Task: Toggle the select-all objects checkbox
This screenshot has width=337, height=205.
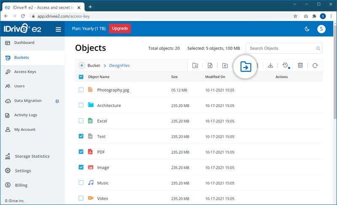Action: (x=81, y=77)
